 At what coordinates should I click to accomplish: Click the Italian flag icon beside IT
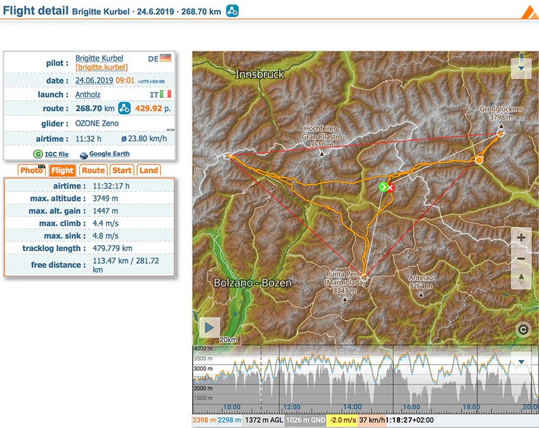(166, 94)
